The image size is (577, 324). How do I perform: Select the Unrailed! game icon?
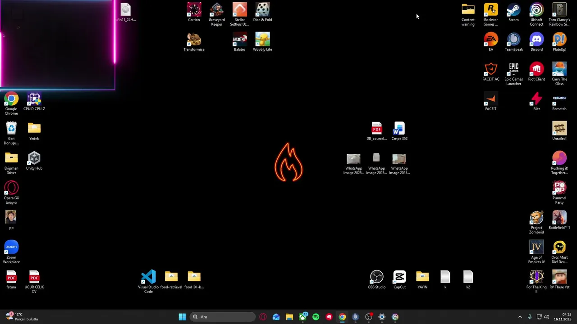(x=559, y=131)
